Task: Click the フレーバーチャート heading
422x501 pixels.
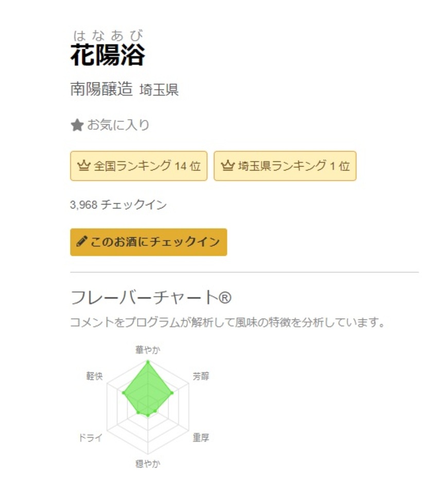Action: click(x=151, y=297)
